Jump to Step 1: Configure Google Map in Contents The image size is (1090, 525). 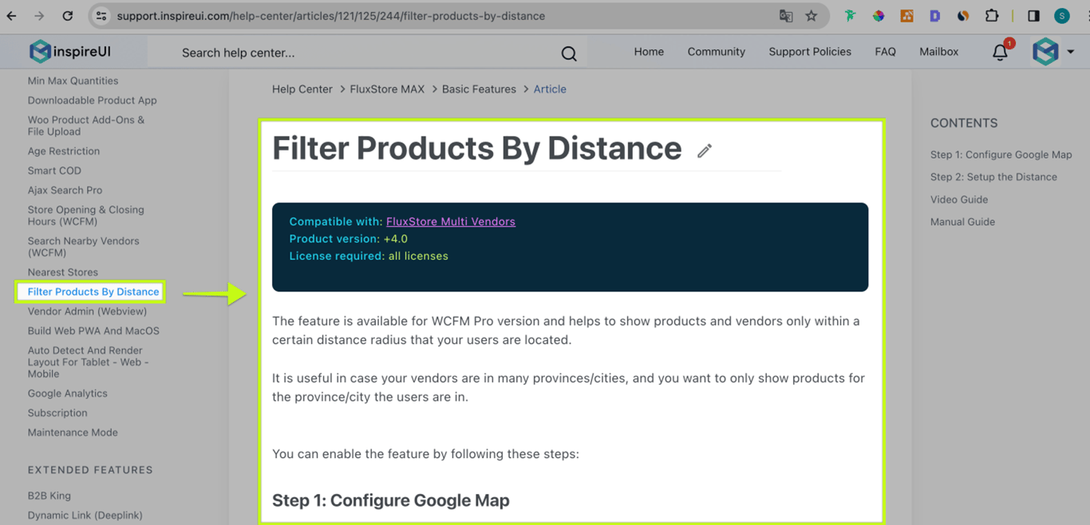pos(1001,155)
